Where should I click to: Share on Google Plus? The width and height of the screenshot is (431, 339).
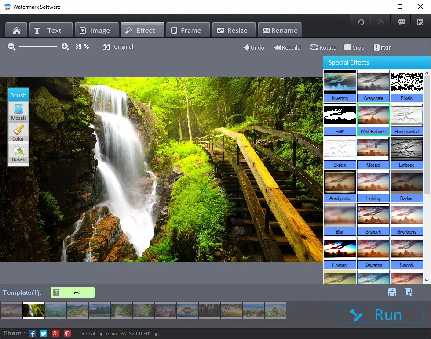coord(55,333)
